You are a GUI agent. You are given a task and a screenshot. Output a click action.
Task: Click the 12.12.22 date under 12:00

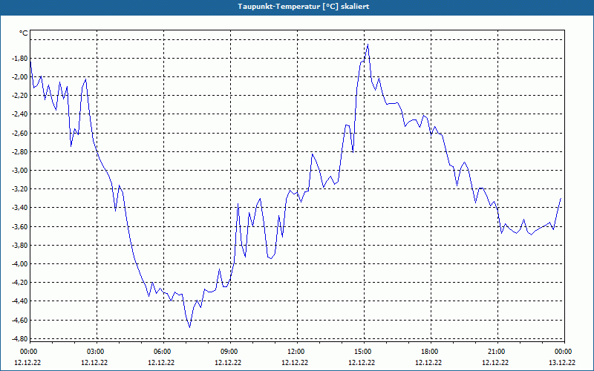(295, 363)
